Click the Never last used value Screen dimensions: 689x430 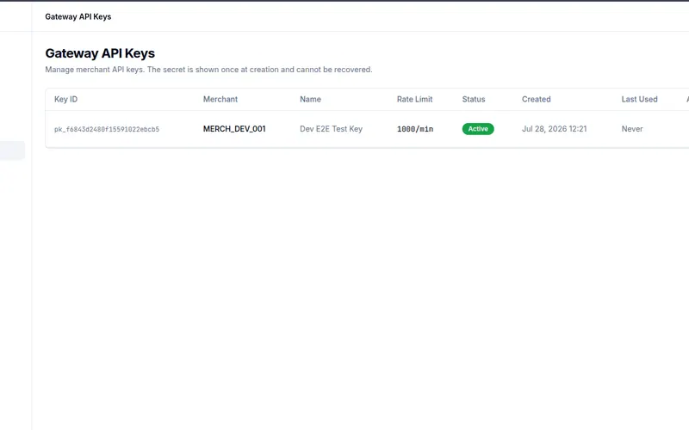click(632, 128)
